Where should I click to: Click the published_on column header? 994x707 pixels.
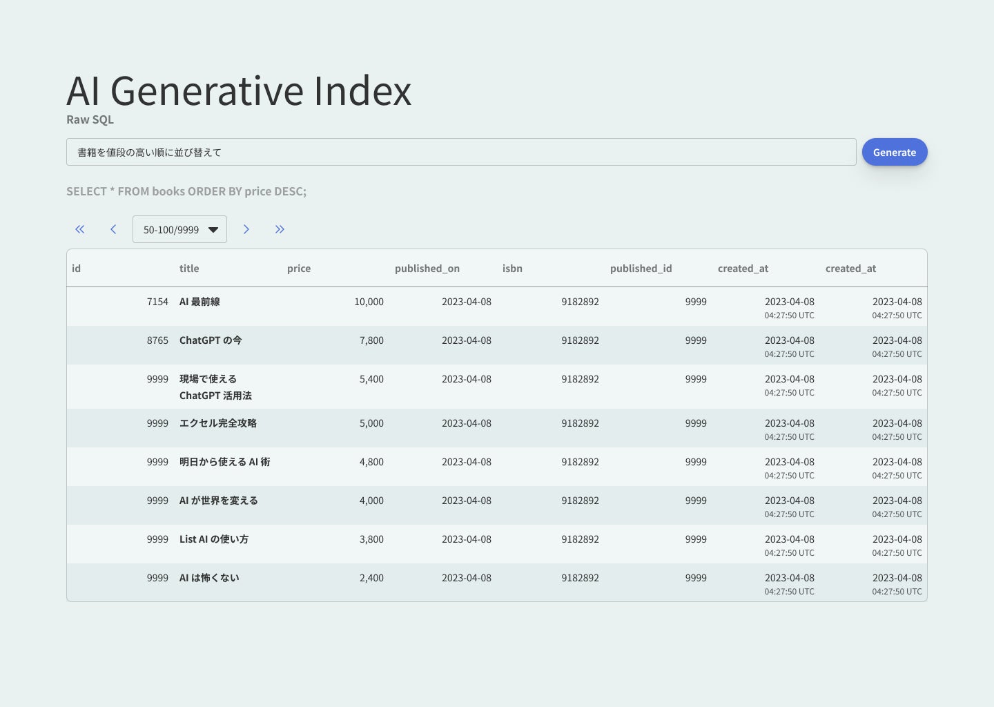pos(427,269)
